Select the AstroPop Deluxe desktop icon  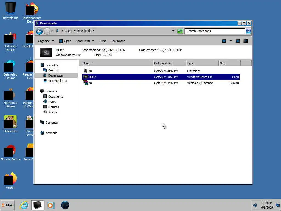click(x=10, y=42)
